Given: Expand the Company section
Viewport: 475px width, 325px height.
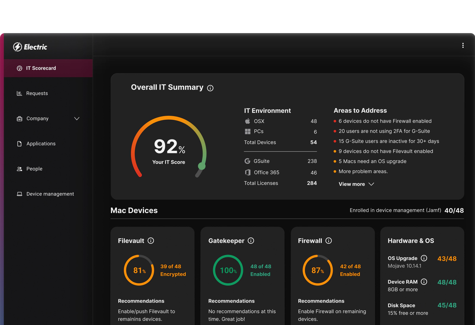Looking at the screenshot, I should (x=77, y=118).
